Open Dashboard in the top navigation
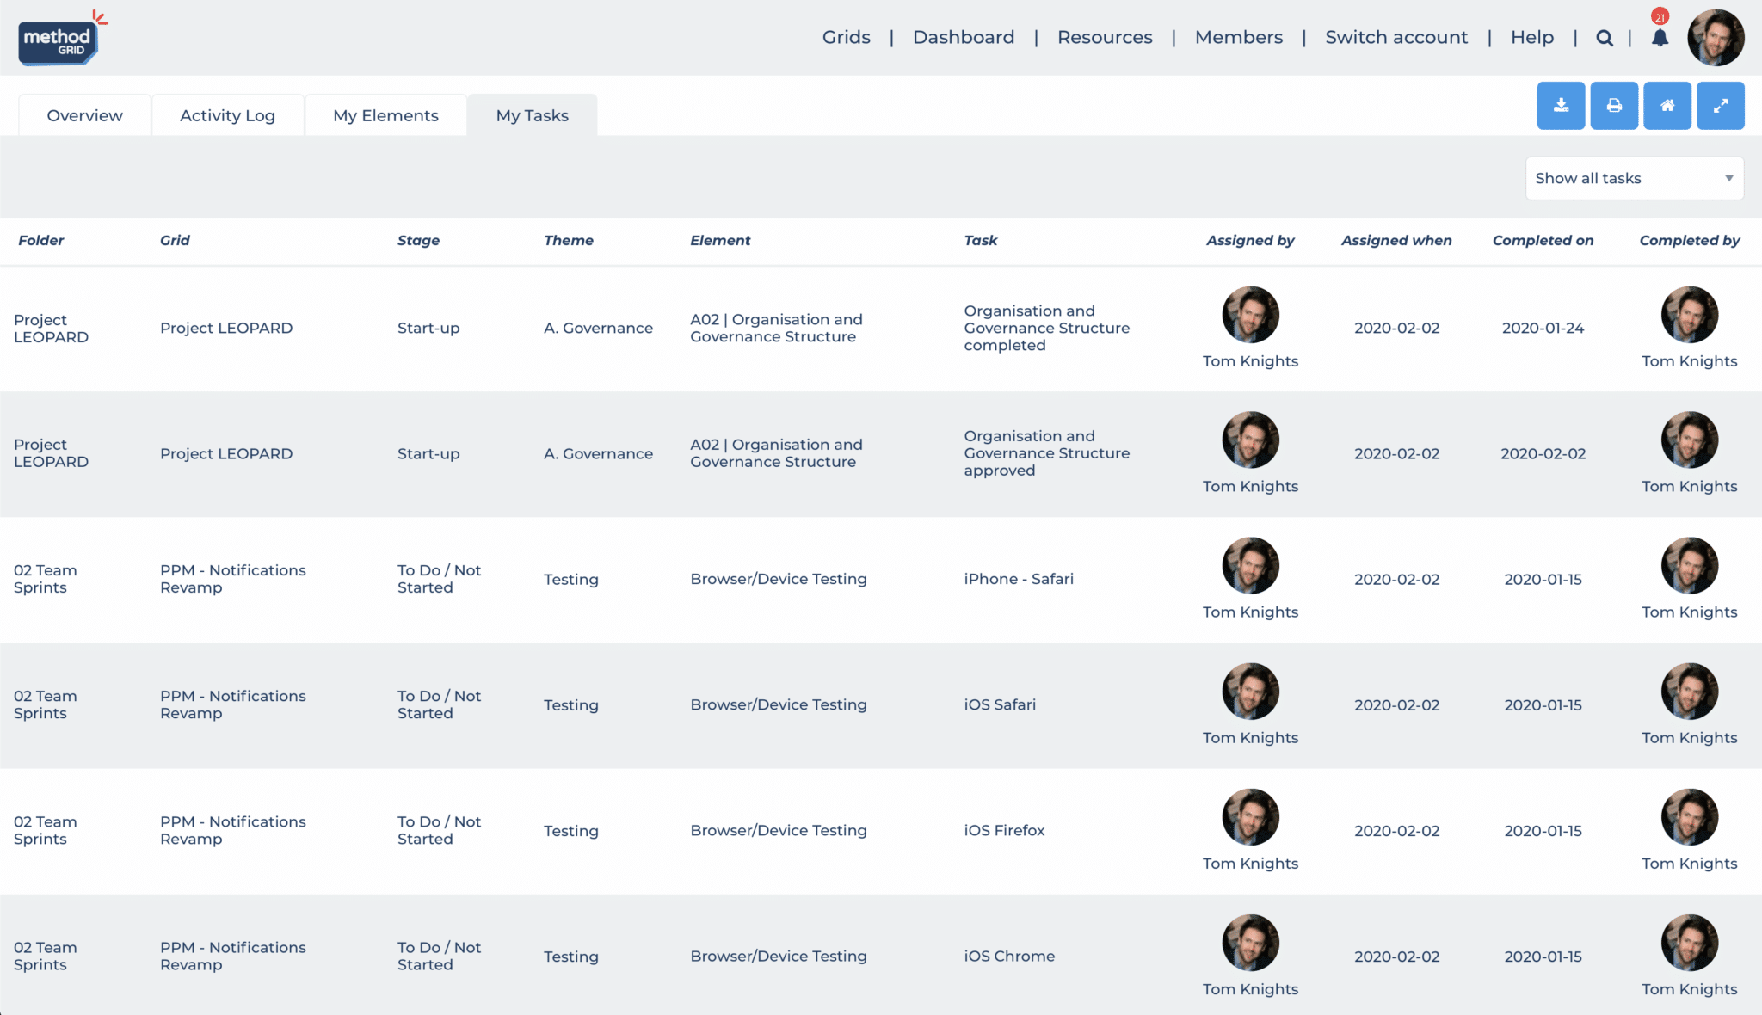Screen dimensions: 1762x1015 964,37
